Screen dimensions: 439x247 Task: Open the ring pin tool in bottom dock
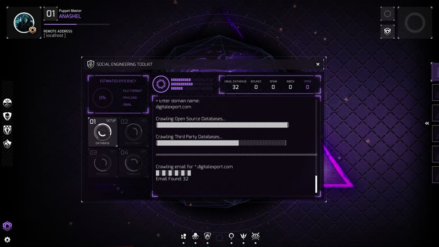coord(231,236)
